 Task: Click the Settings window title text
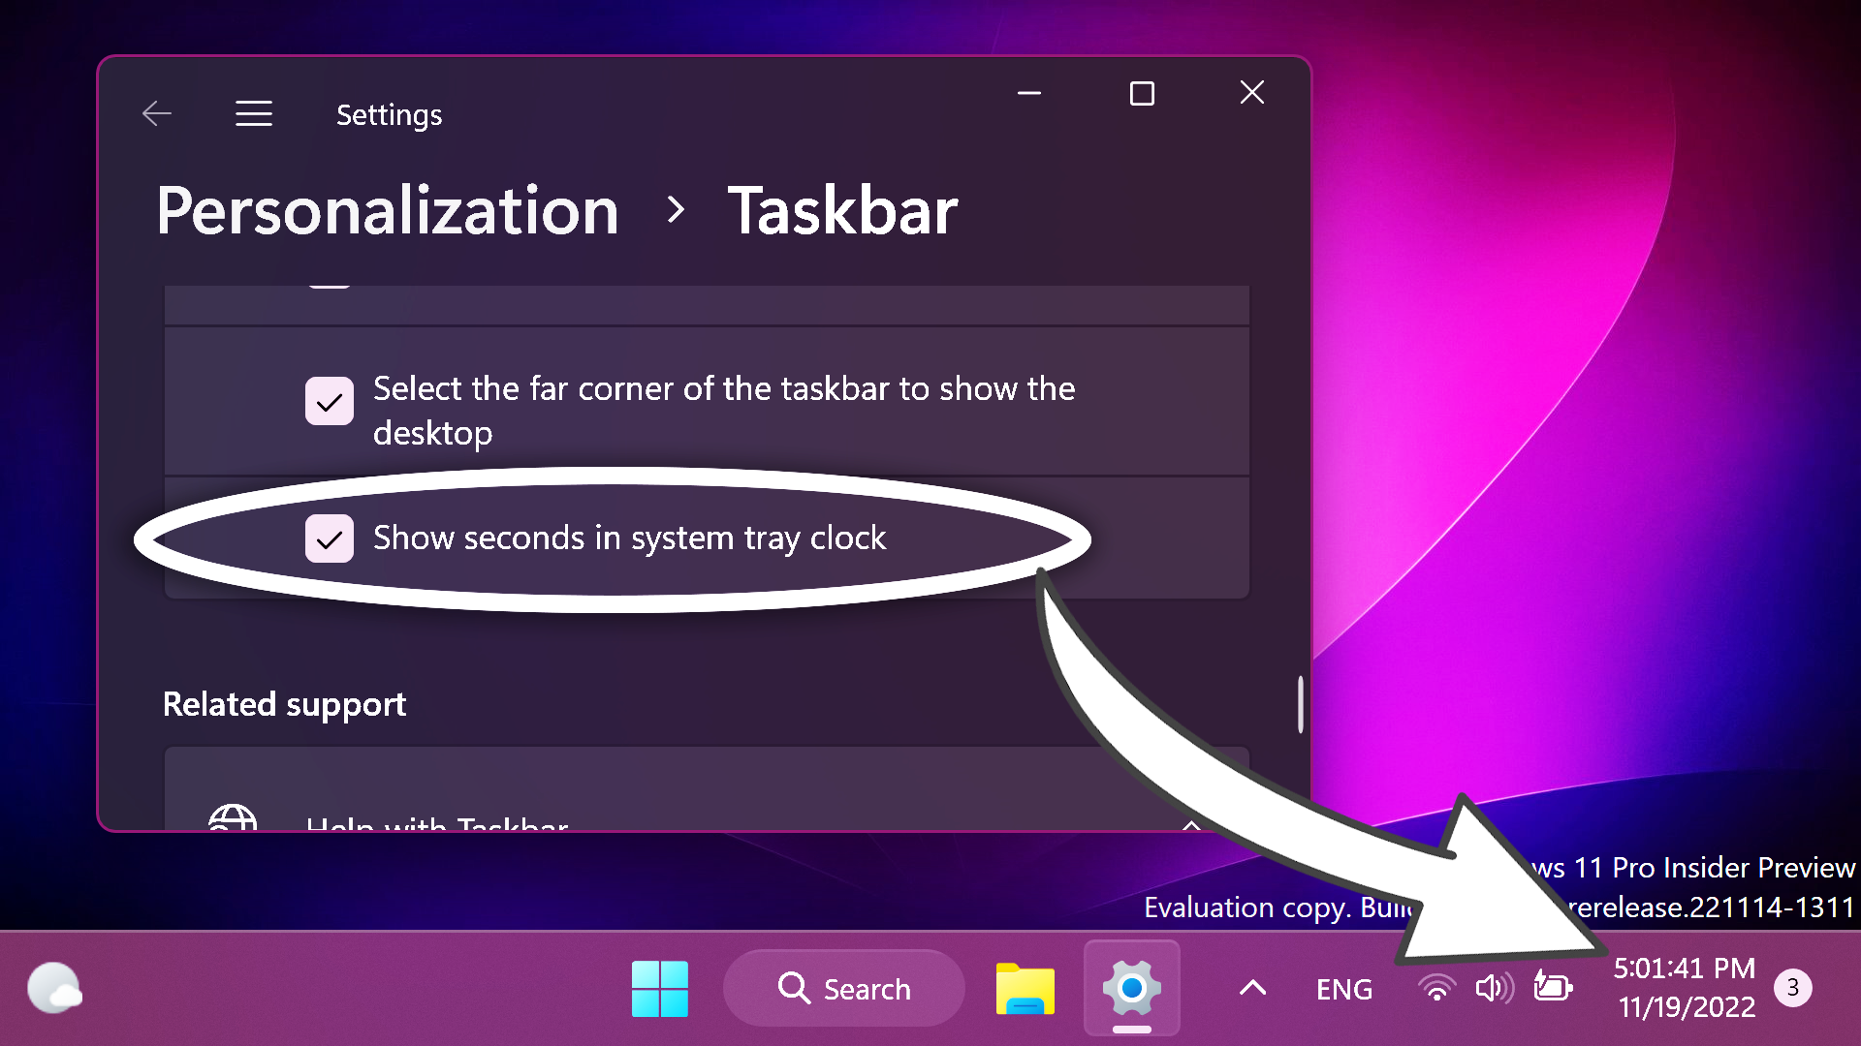(389, 115)
